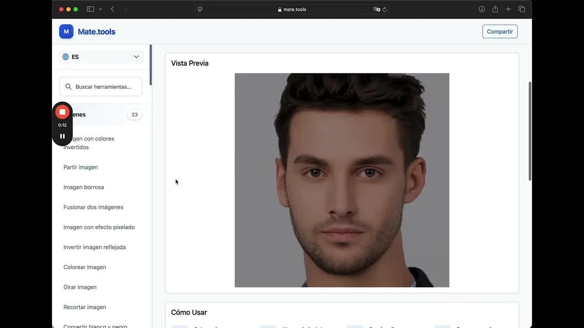
Task: Pause the screen recording
Action: (63, 136)
